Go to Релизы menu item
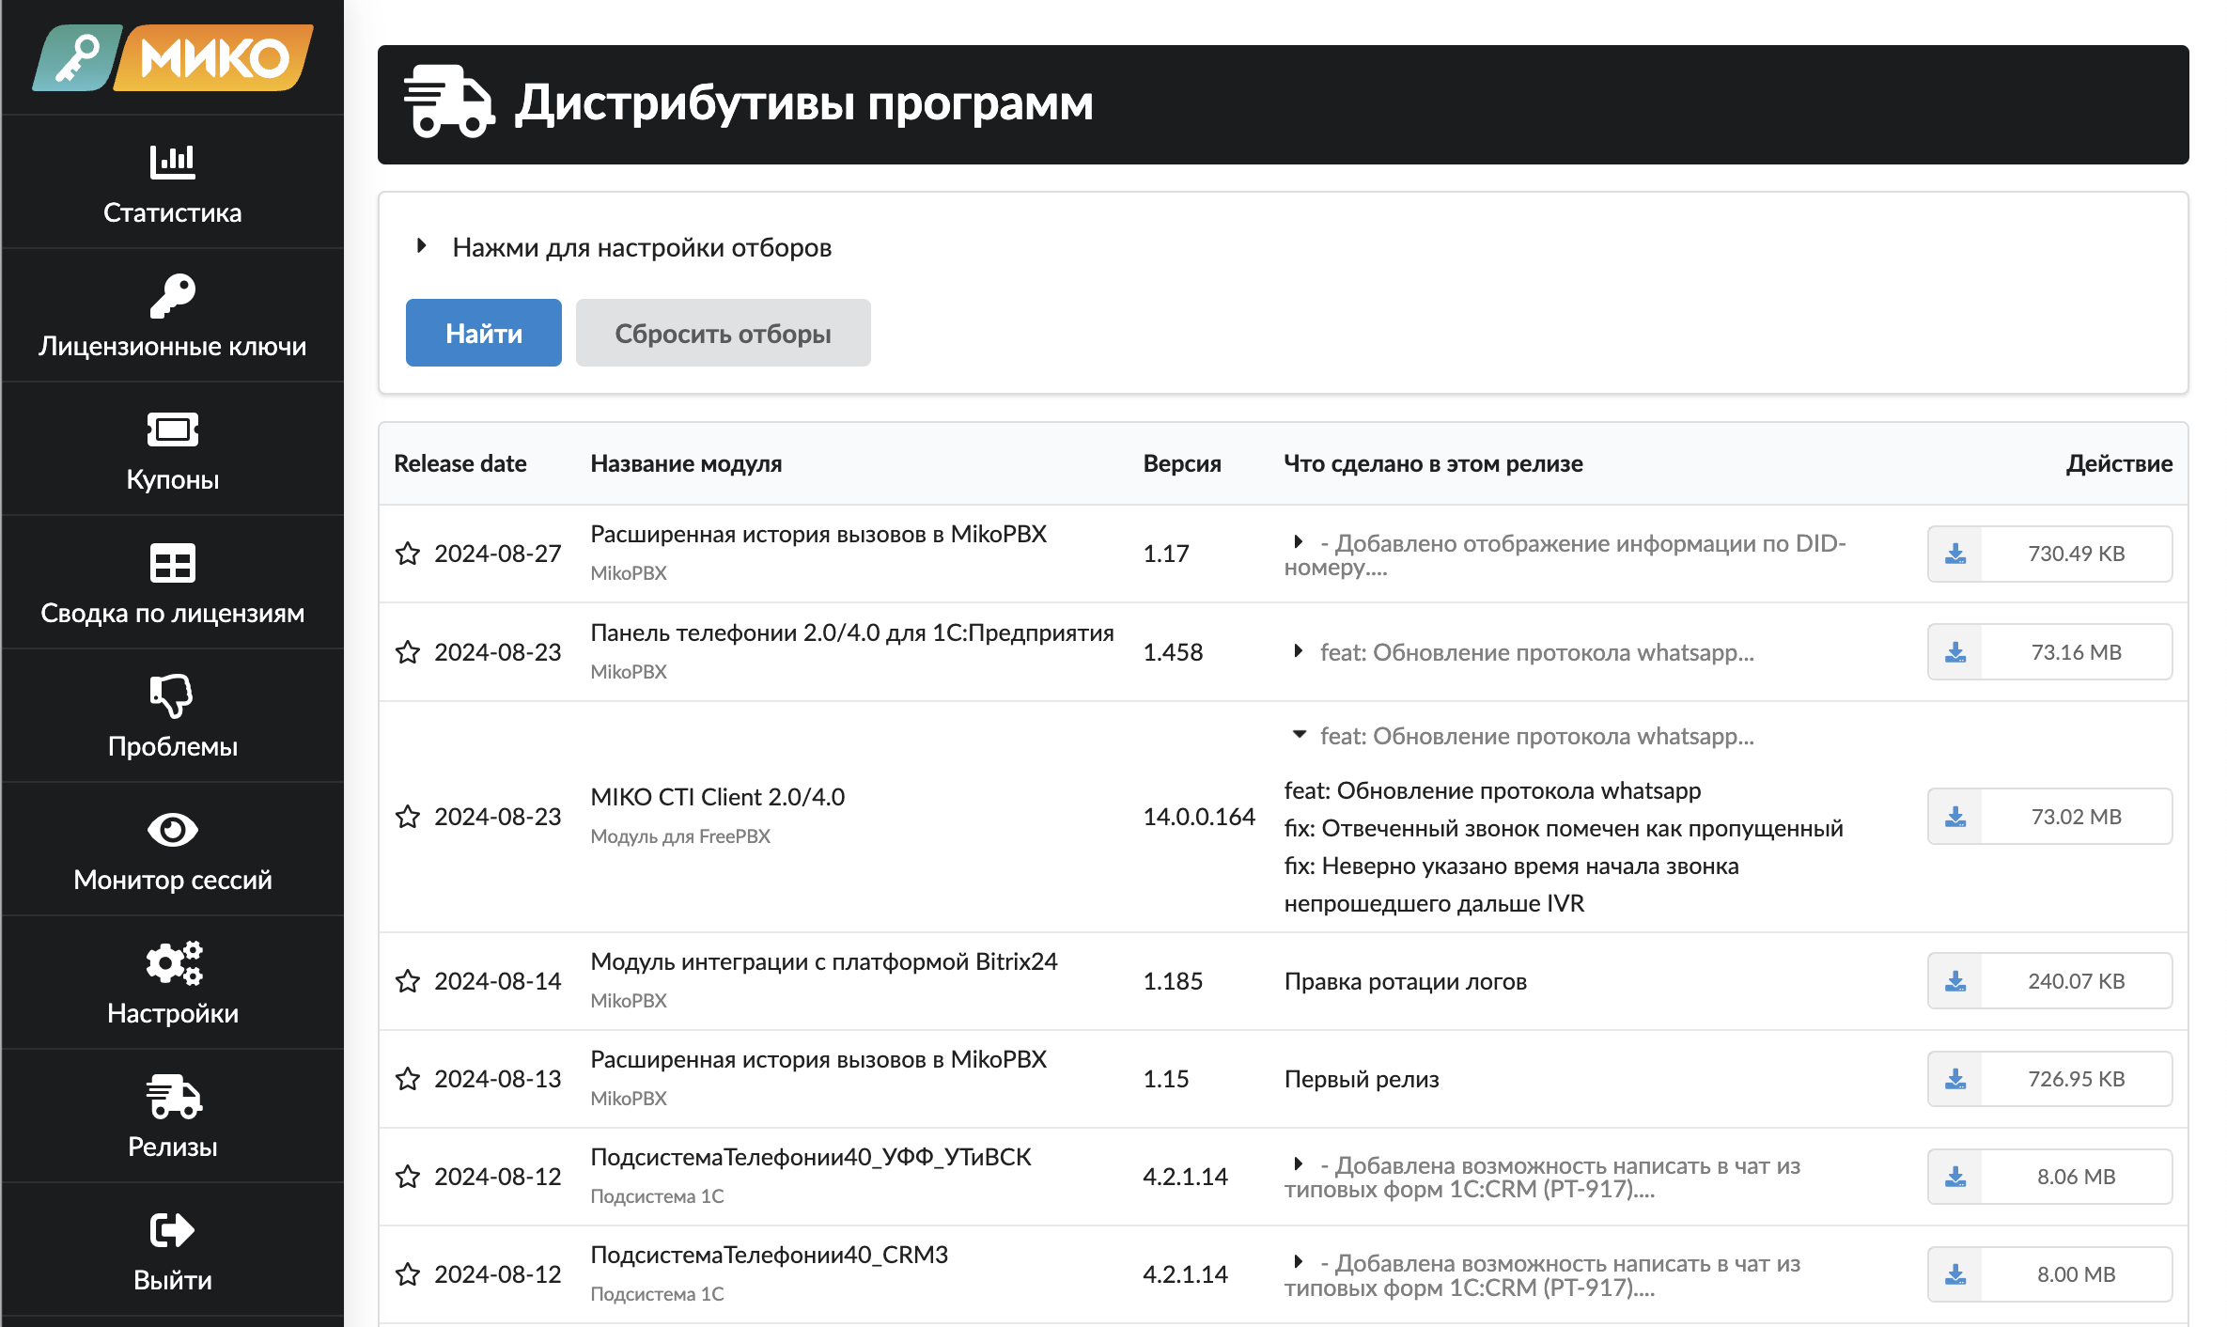Viewport: 2227px width, 1327px height. click(173, 1116)
